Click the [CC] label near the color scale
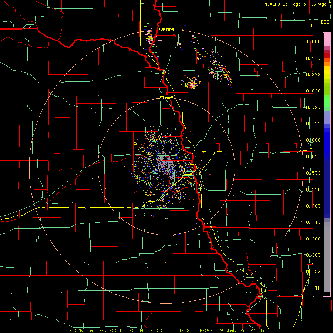The height and width of the screenshot is (333, 333). [x=316, y=26]
